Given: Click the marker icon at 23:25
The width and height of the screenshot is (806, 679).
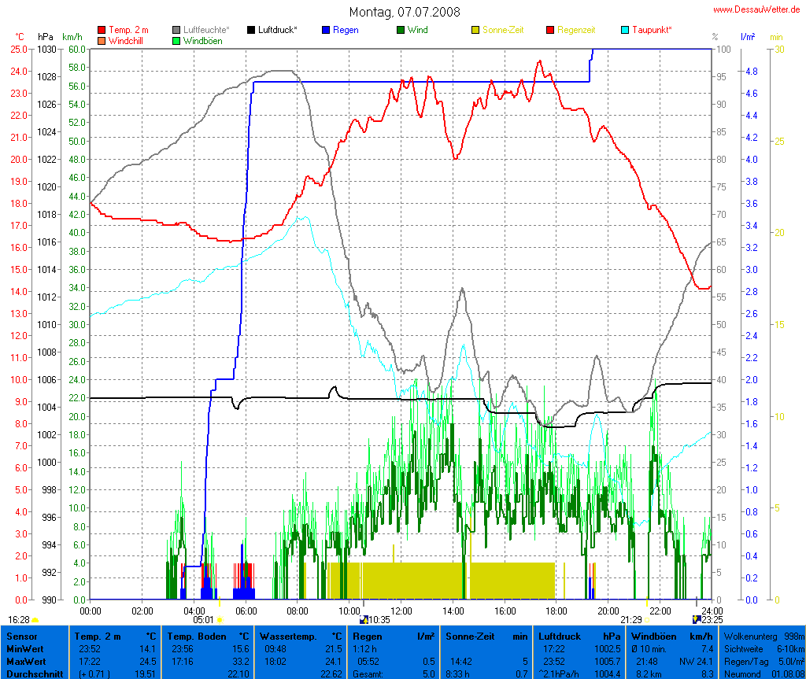Looking at the screenshot, I should pyautogui.click(x=696, y=620).
